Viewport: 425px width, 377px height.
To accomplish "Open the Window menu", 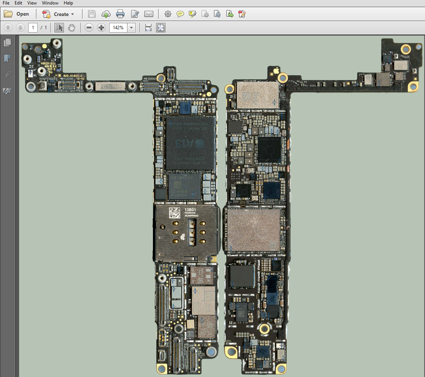I will 50,3.
